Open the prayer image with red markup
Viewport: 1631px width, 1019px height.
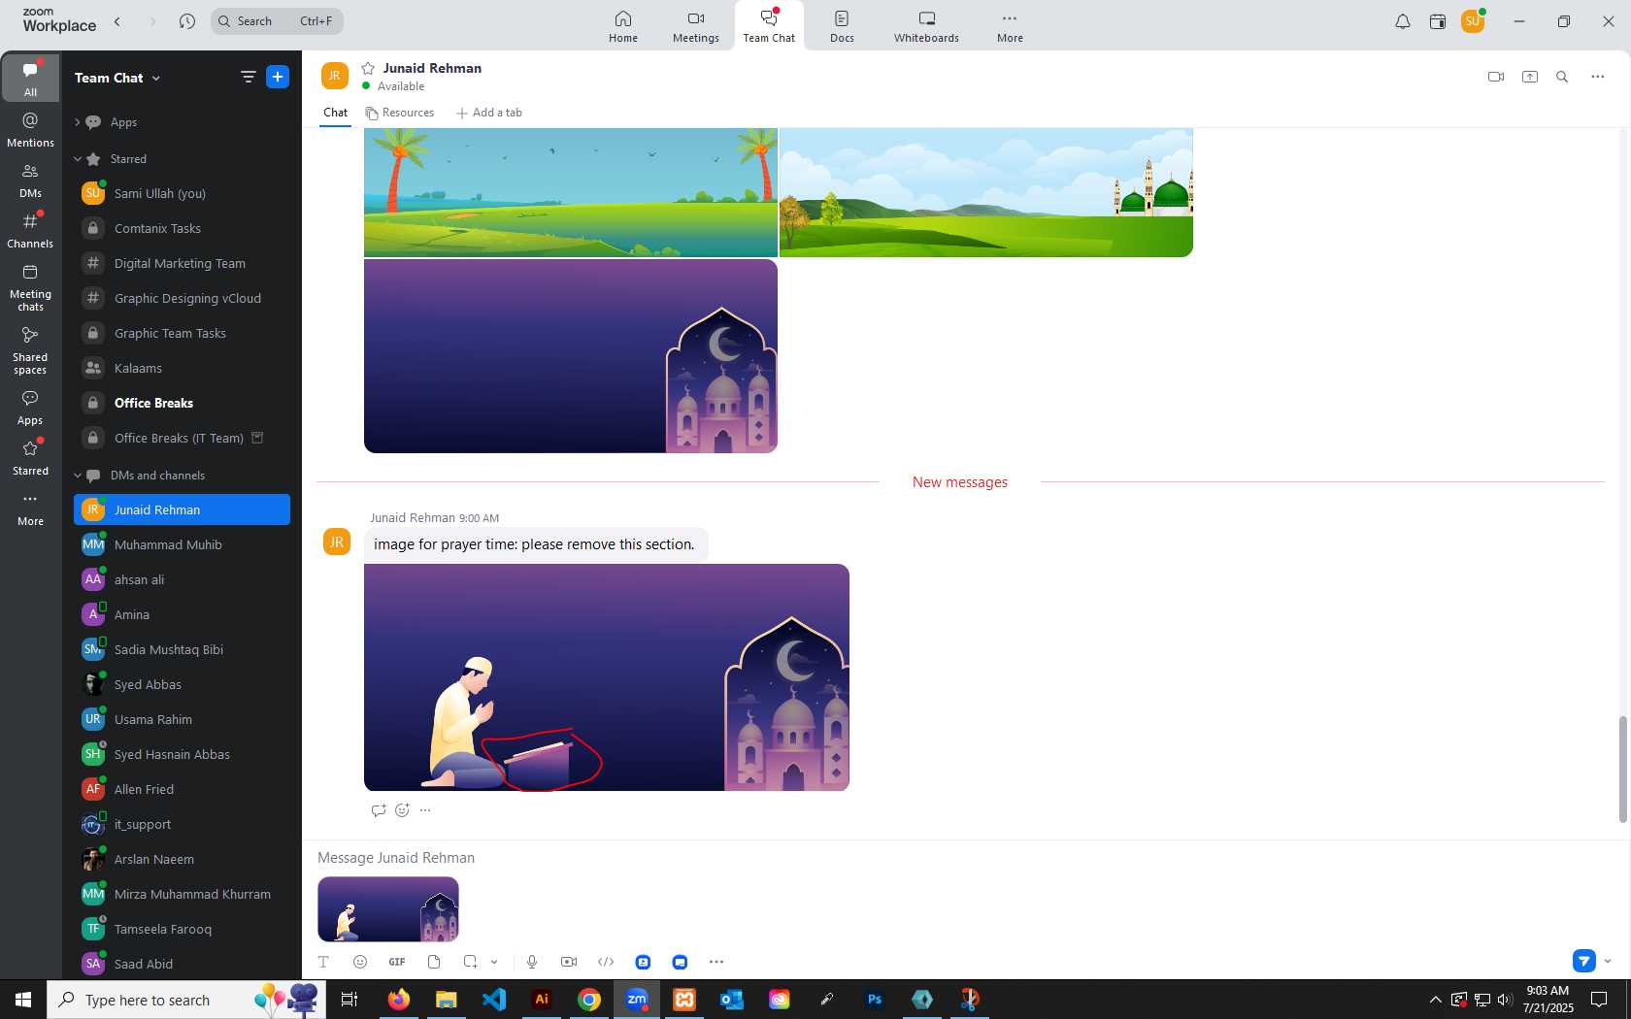pos(607,677)
